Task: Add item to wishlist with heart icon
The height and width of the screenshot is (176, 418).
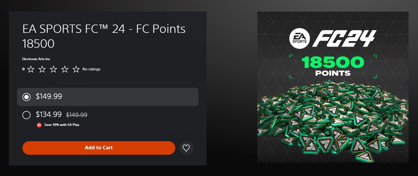Action: coord(186,148)
